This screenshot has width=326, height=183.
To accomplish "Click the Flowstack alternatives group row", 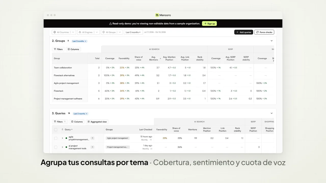I will (163, 75).
